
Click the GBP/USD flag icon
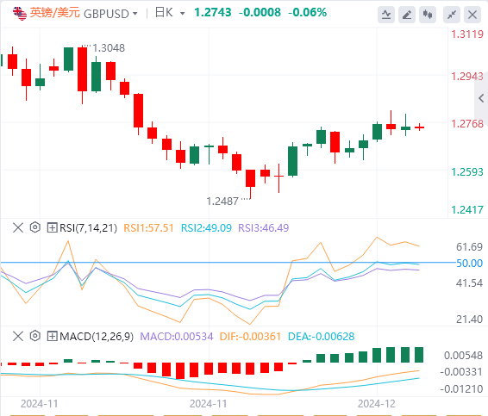click(x=19, y=13)
